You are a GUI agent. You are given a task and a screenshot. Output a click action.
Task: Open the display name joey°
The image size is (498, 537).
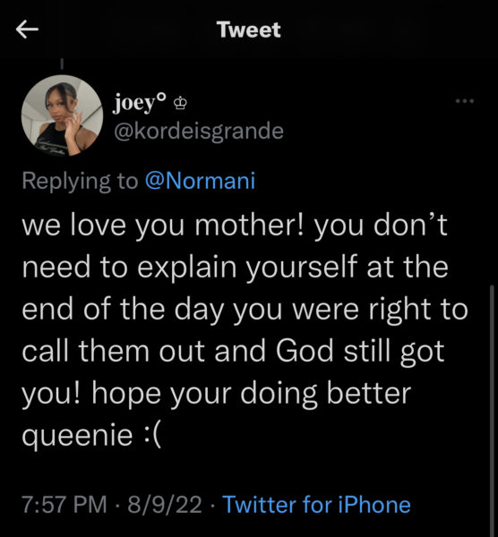pyautogui.click(x=139, y=102)
